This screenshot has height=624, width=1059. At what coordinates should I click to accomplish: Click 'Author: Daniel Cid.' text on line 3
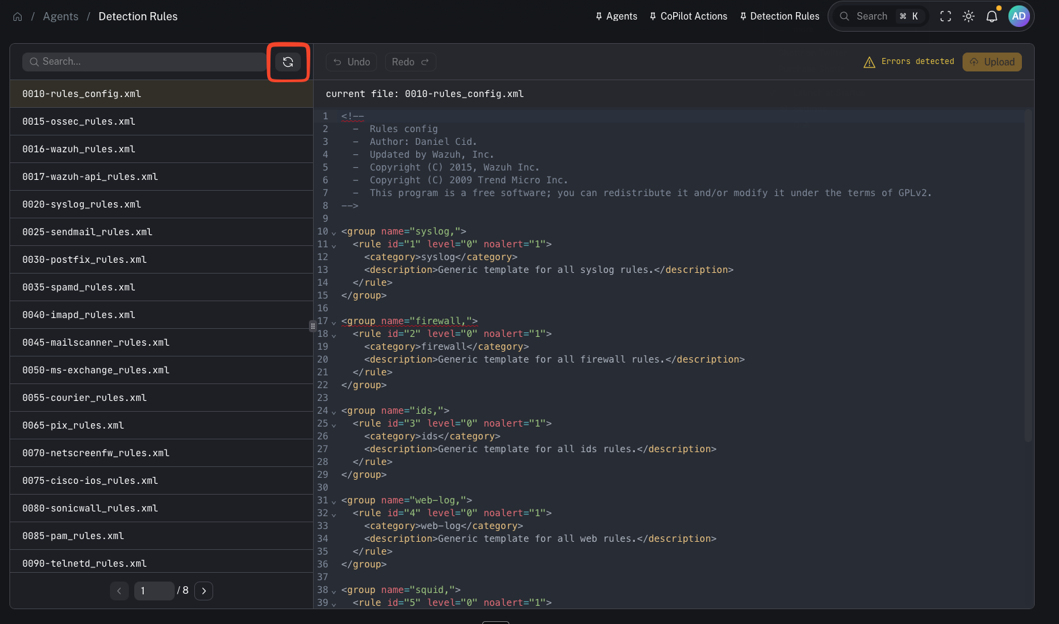click(x=423, y=142)
